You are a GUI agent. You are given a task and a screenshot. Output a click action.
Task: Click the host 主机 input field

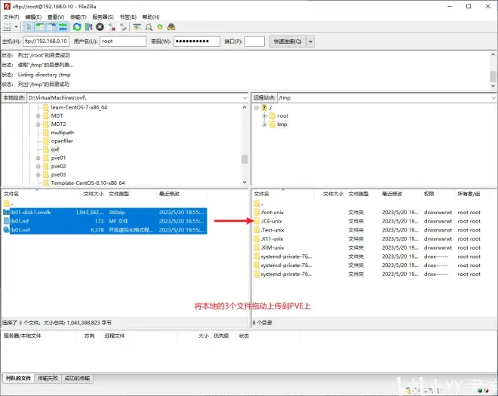46,41
